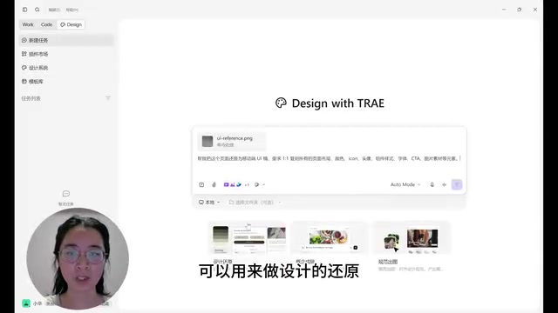Switch to the Work tab
The width and height of the screenshot is (558, 313).
(28, 24)
